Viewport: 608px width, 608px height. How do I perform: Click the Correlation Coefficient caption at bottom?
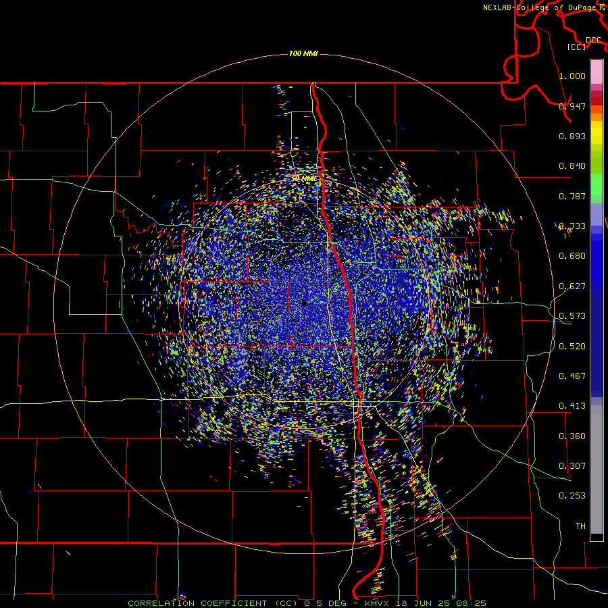point(307,603)
